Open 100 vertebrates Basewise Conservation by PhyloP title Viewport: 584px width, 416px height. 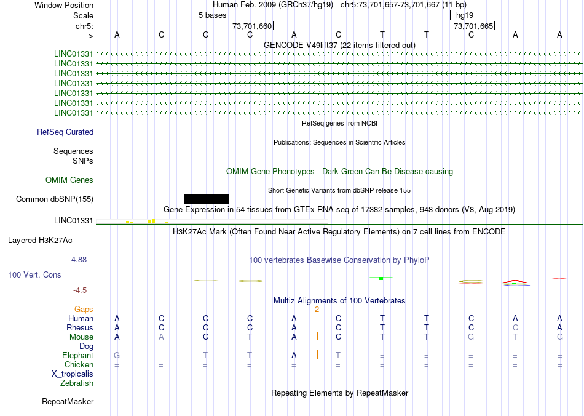[339, 260]
